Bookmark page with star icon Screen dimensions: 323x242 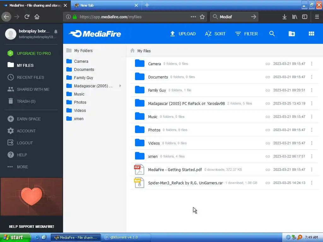tap(202, 17)
